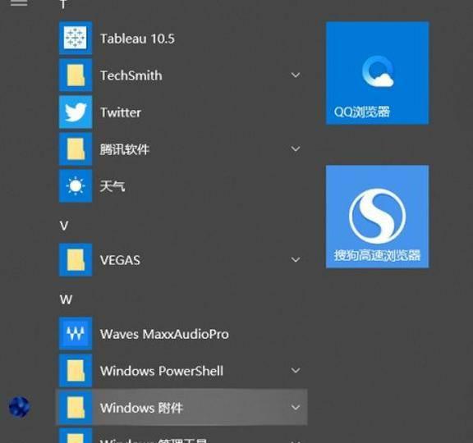
Task: Open the Tableau 10.5 app icon
Action: pyautogui.click(x=76, y=38)
